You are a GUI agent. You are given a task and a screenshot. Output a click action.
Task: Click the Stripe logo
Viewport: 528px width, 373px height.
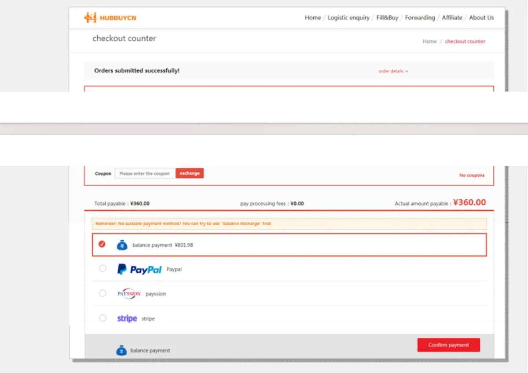(127, 318)
